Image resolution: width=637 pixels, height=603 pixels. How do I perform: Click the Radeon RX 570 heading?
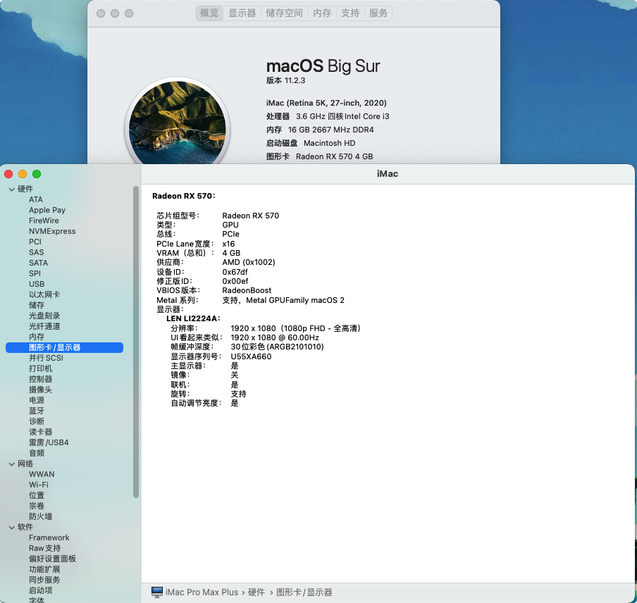[x=184, y=196]
